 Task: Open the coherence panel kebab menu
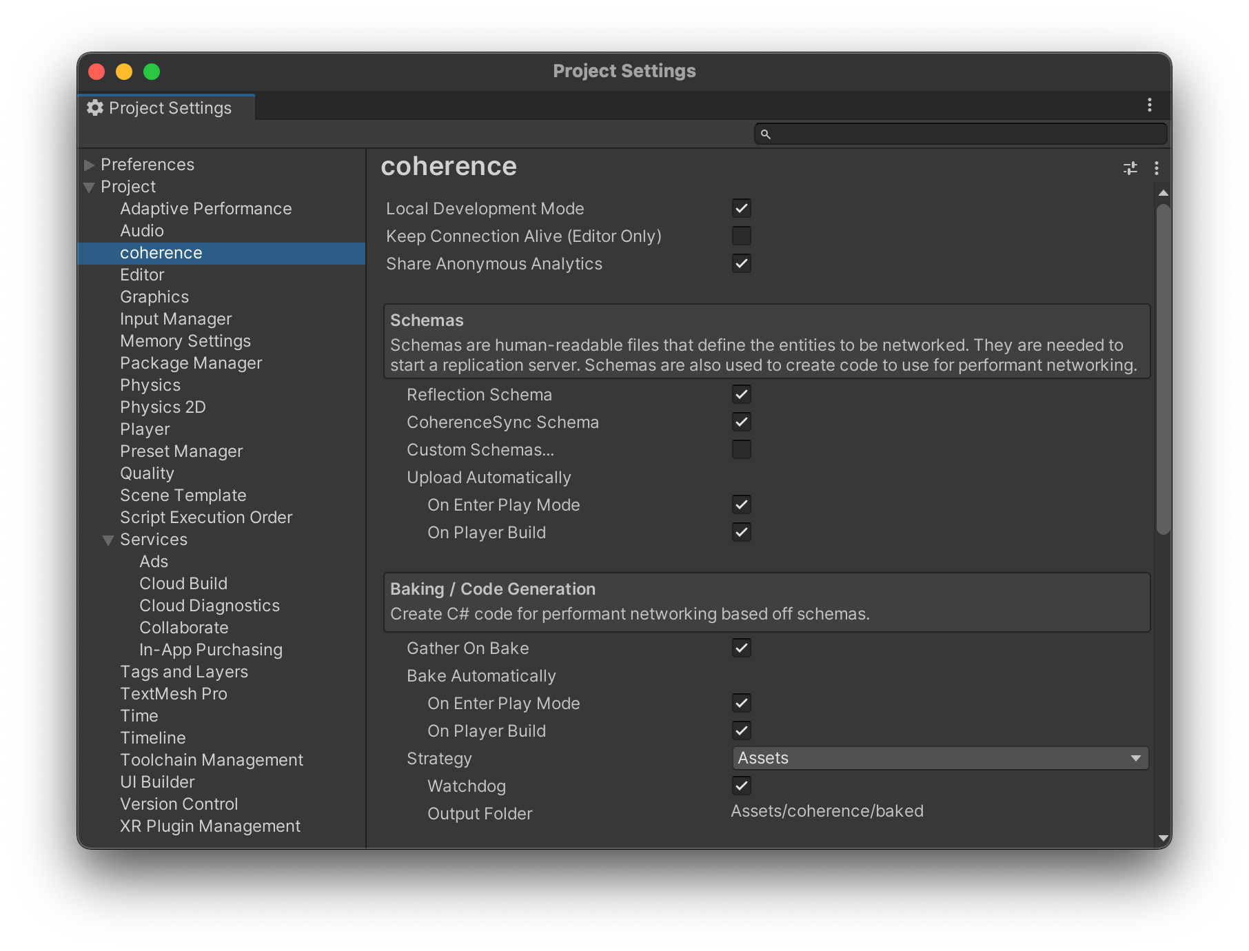pos(1157,168)
